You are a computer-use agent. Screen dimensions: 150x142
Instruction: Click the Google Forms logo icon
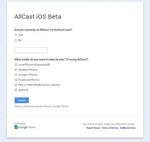pyautogui.click(x=16, y=127)
